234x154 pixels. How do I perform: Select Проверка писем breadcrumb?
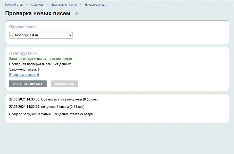point(96,5)
